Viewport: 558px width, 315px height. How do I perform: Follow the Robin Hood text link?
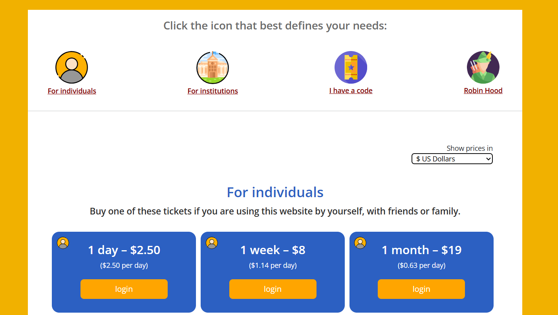tap(483, 91)
